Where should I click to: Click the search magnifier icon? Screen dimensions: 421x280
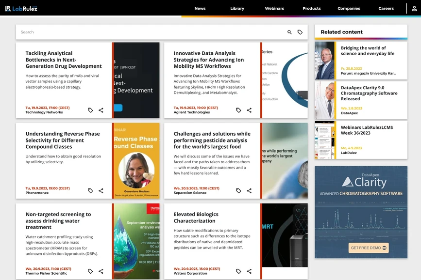(x=289, y=32)
